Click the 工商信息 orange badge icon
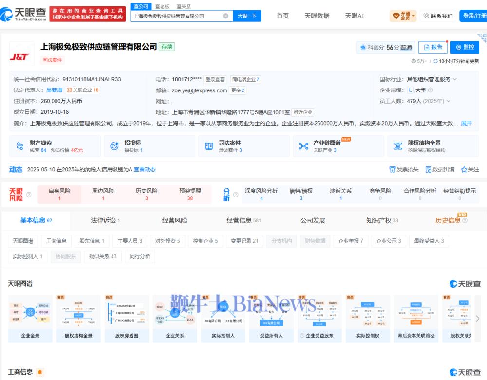 [x=40, y=372]
